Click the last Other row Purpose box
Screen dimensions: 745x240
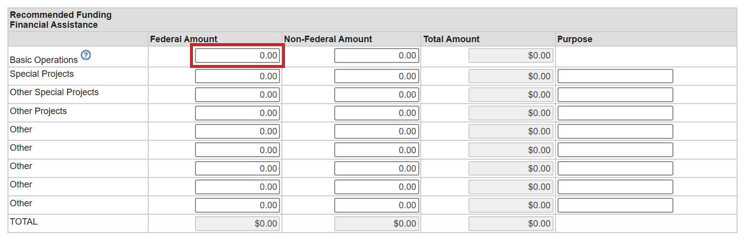(x=615, y=205)
